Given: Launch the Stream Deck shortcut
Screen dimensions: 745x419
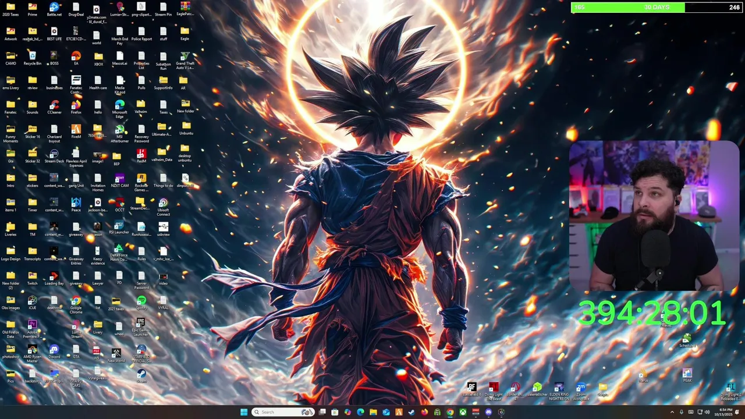Looking at the screenshot, I should (x=54, y=156).
